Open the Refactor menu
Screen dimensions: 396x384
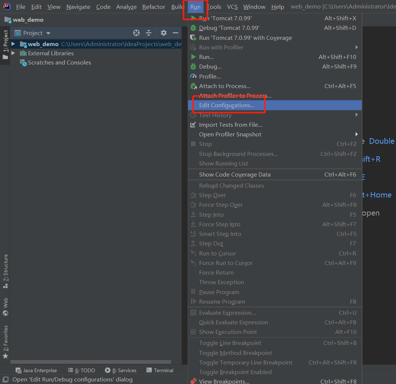tap(153, 7)
